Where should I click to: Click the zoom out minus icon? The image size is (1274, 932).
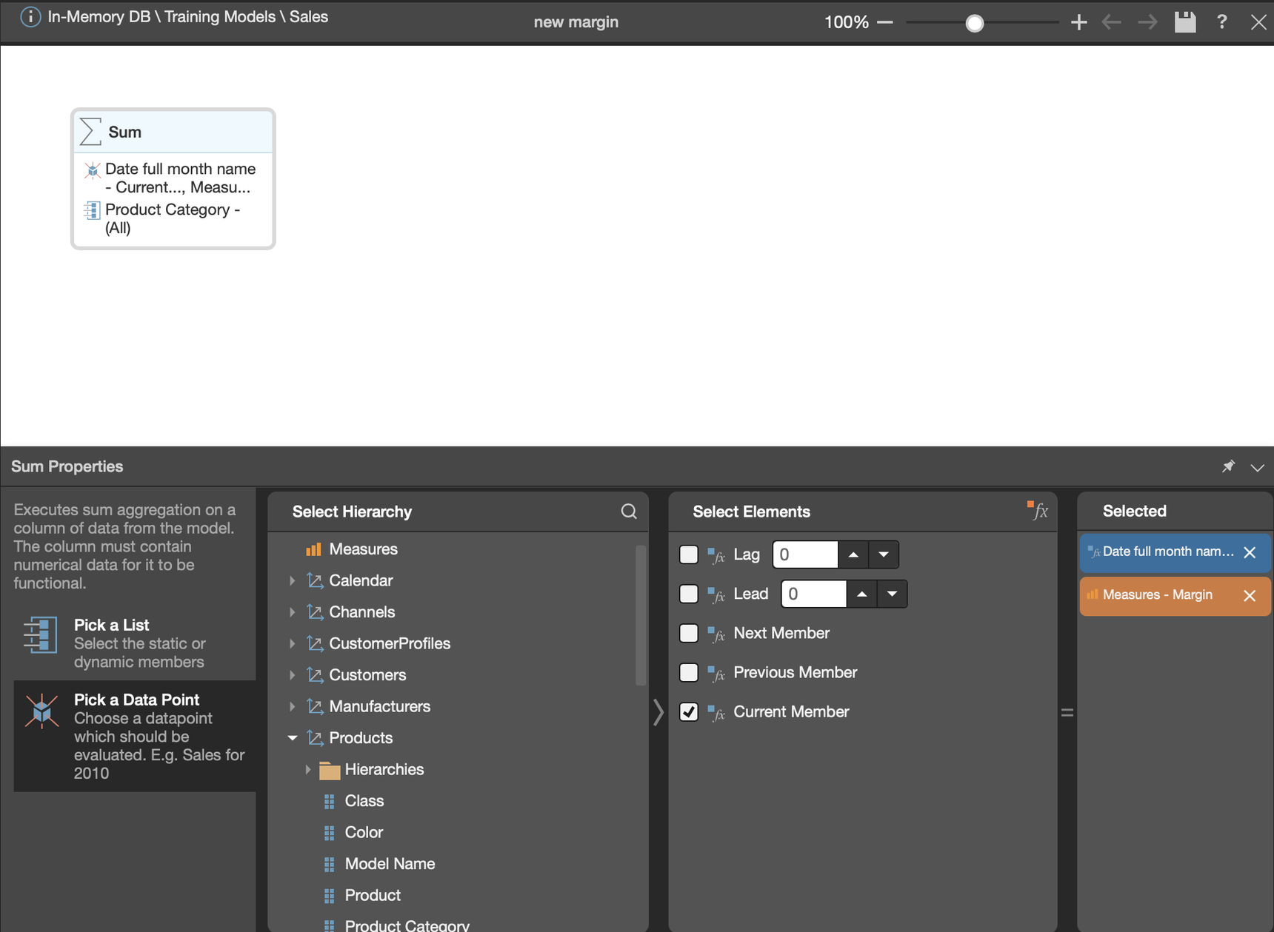(884, 23)
